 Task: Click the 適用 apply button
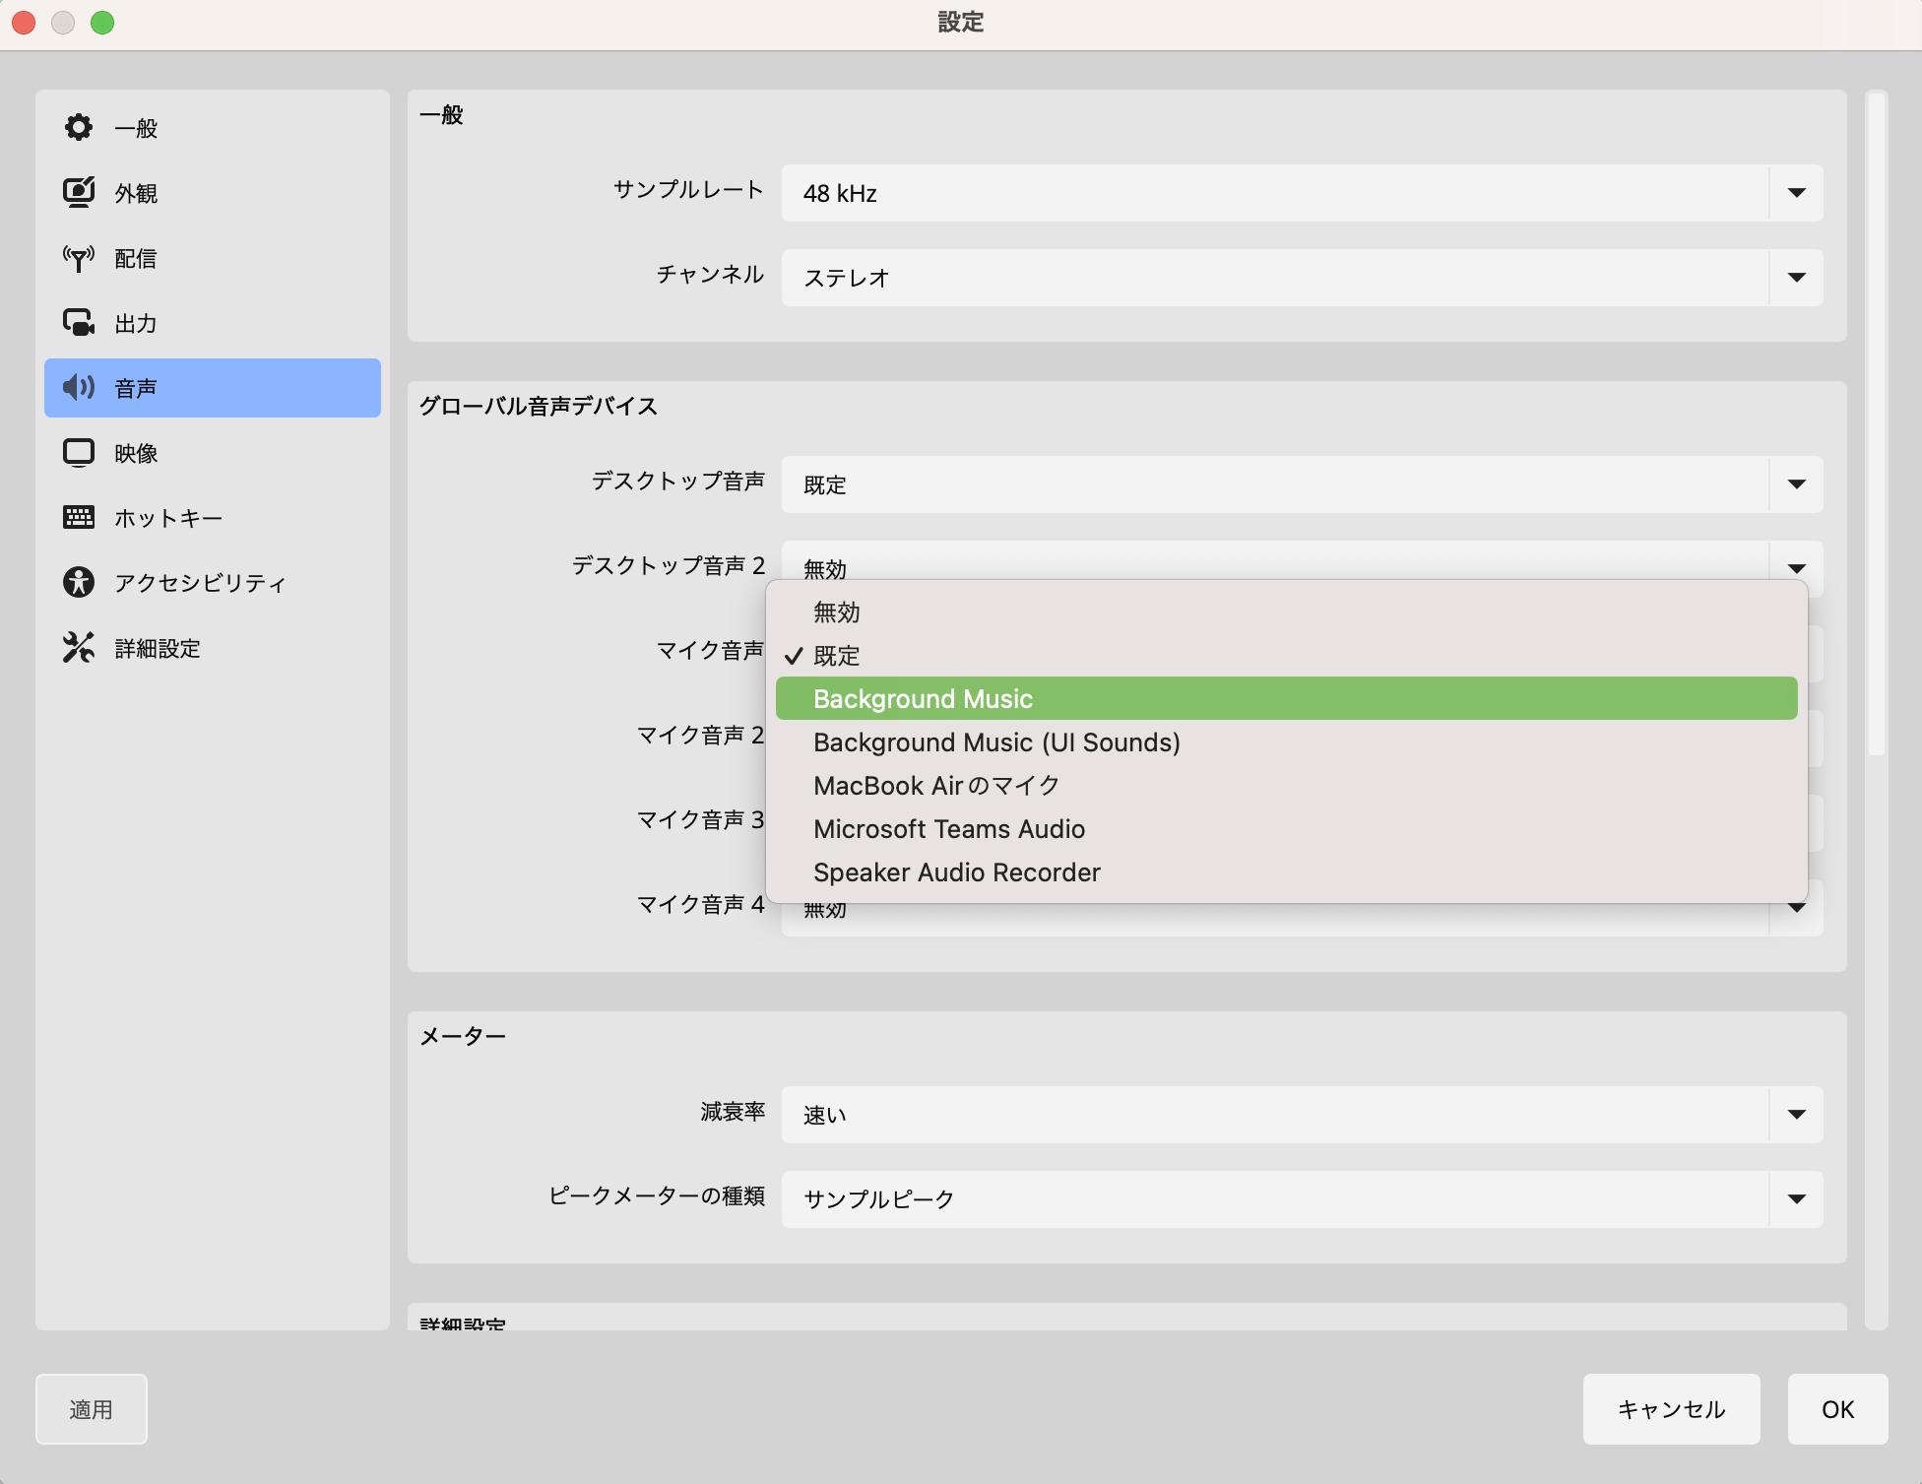pyautogui.click(x=92, y=1409)
